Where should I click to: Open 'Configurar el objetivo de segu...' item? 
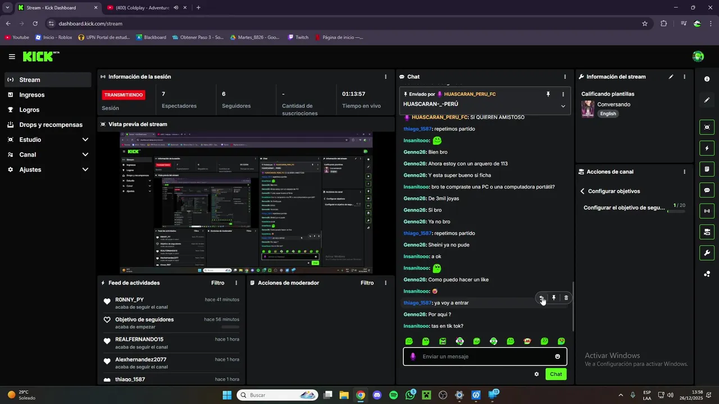pos(624,208)
